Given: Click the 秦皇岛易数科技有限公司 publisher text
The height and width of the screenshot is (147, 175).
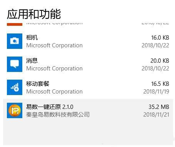Looking at the screenshot, I should [x=58, y=115].
